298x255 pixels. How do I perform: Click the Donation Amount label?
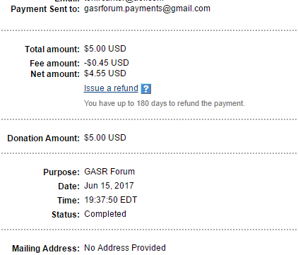point(44,138)
